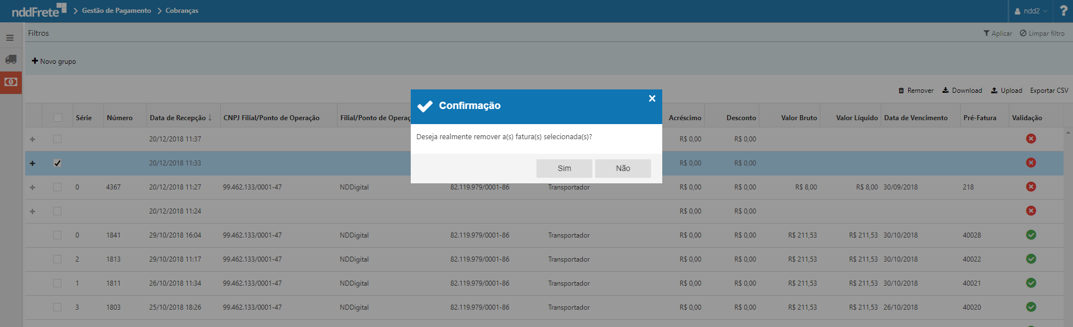Viewport: 1073px width, 327px height.
Task: Click green validation check, row 1841
Action: (x=1031, y=235)
